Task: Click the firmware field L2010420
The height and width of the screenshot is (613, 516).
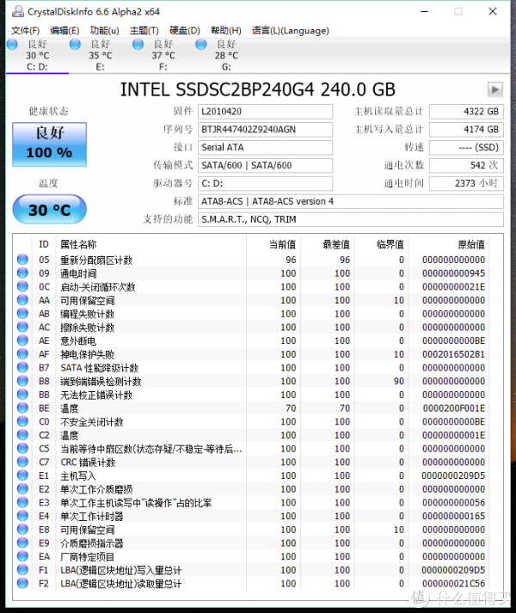Action: [x=265, y=112]
